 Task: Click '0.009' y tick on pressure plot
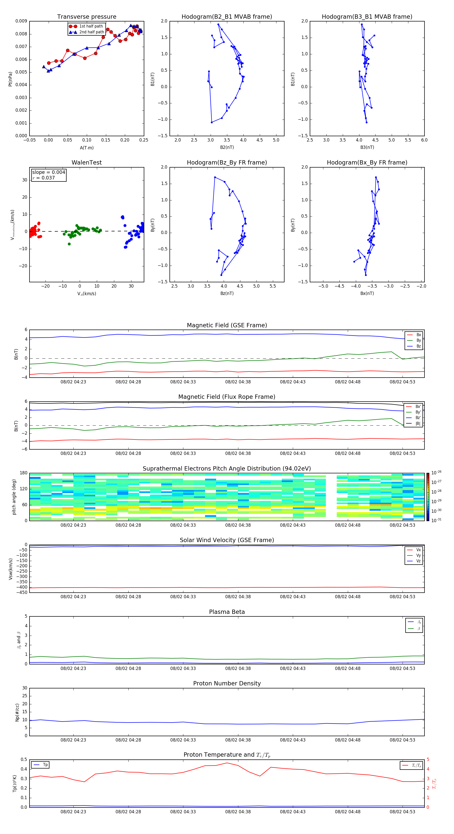21,21
